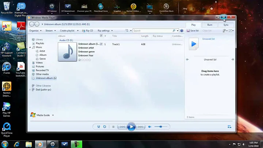Image resolution: width=263 pixels, height=148 pixels.
Task: Stop playback with the stop button
Action: click(113, 127)
